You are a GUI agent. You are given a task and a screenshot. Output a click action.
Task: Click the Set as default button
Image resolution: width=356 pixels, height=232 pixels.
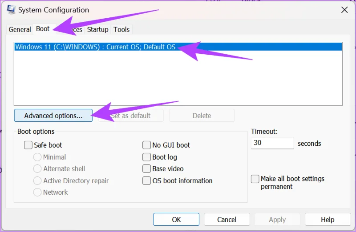click(130, 116)
